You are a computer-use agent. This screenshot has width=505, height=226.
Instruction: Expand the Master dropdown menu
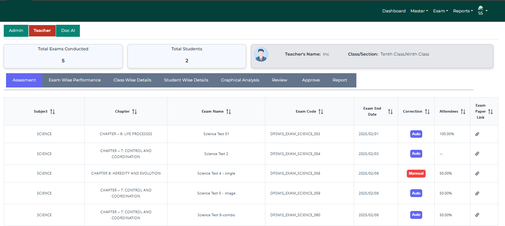(x=419, y=11)
